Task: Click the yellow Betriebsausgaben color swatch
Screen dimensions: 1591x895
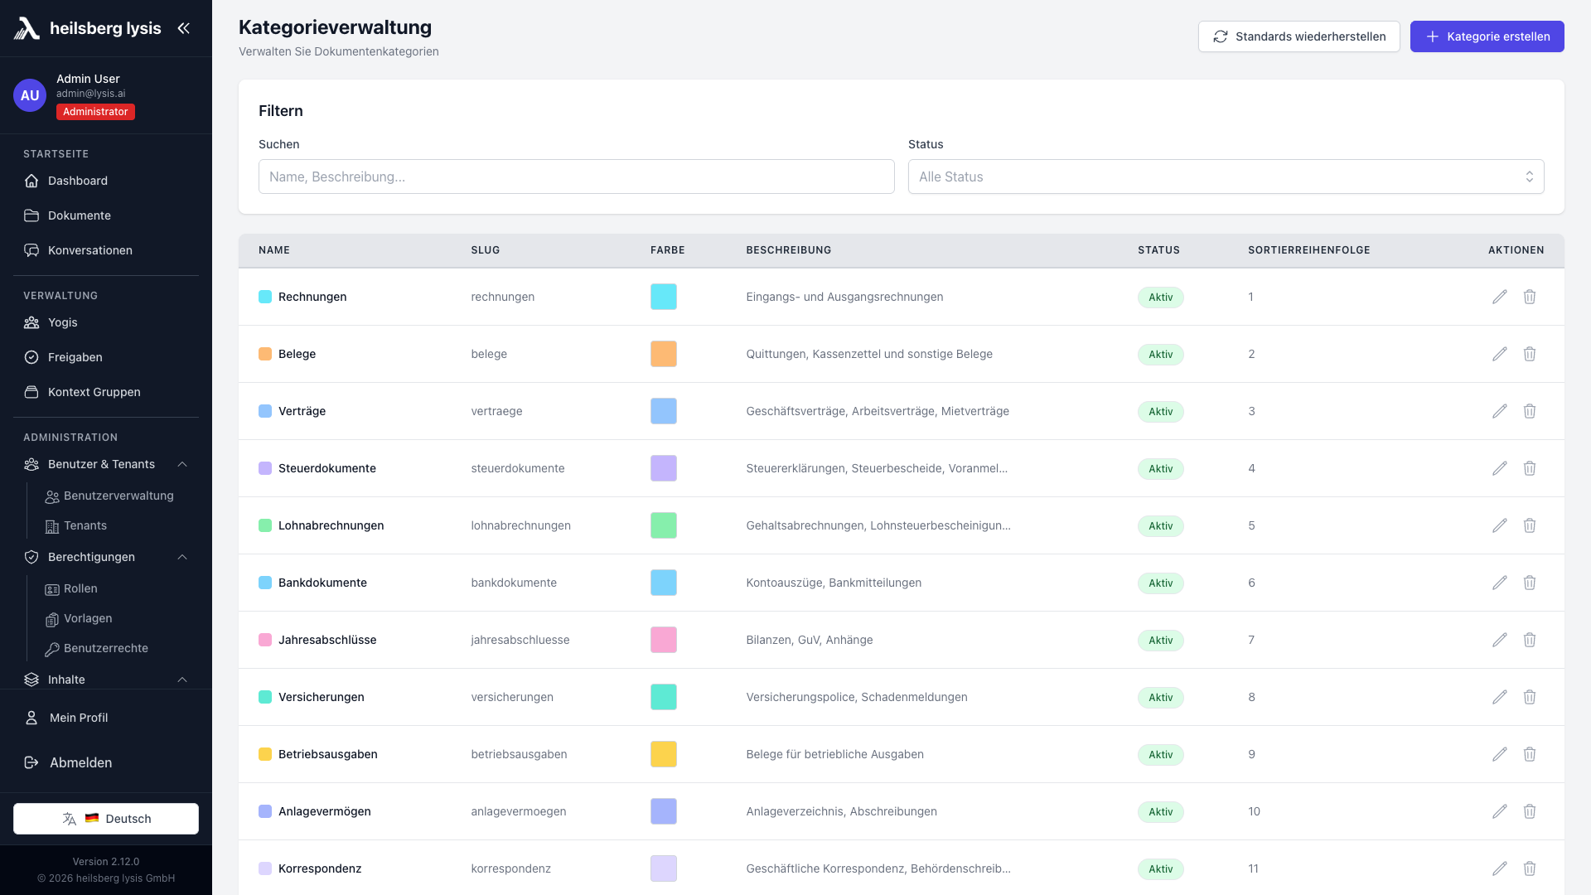Action: [663, 754]
